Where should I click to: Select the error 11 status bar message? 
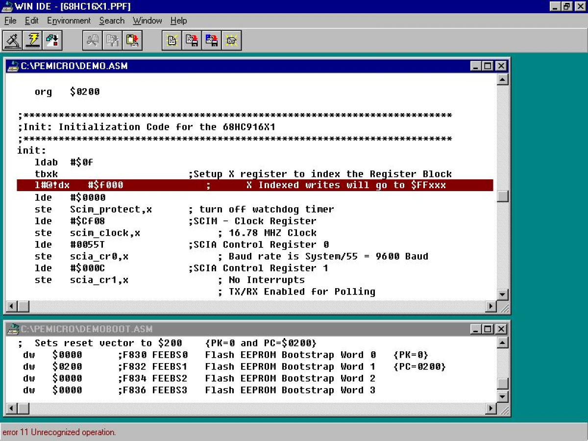59,432
